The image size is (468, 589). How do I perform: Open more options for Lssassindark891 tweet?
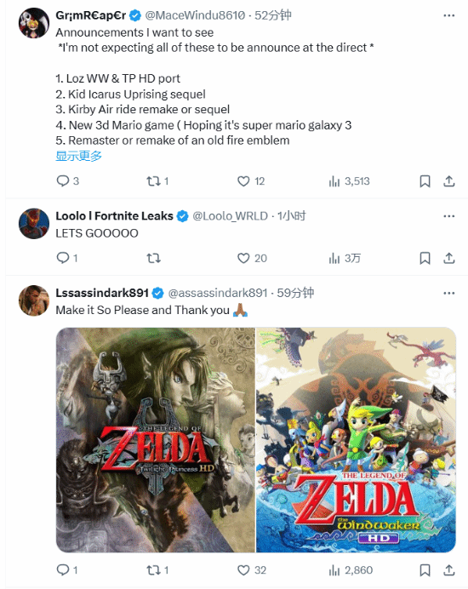click(x=448, y=293)
